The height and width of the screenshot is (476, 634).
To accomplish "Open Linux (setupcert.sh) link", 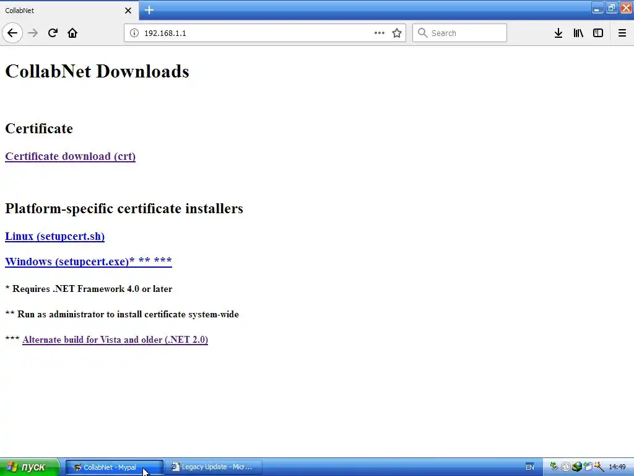I will pos(54,236).
